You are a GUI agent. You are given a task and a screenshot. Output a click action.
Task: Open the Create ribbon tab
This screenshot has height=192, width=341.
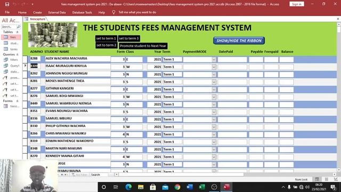37,12
